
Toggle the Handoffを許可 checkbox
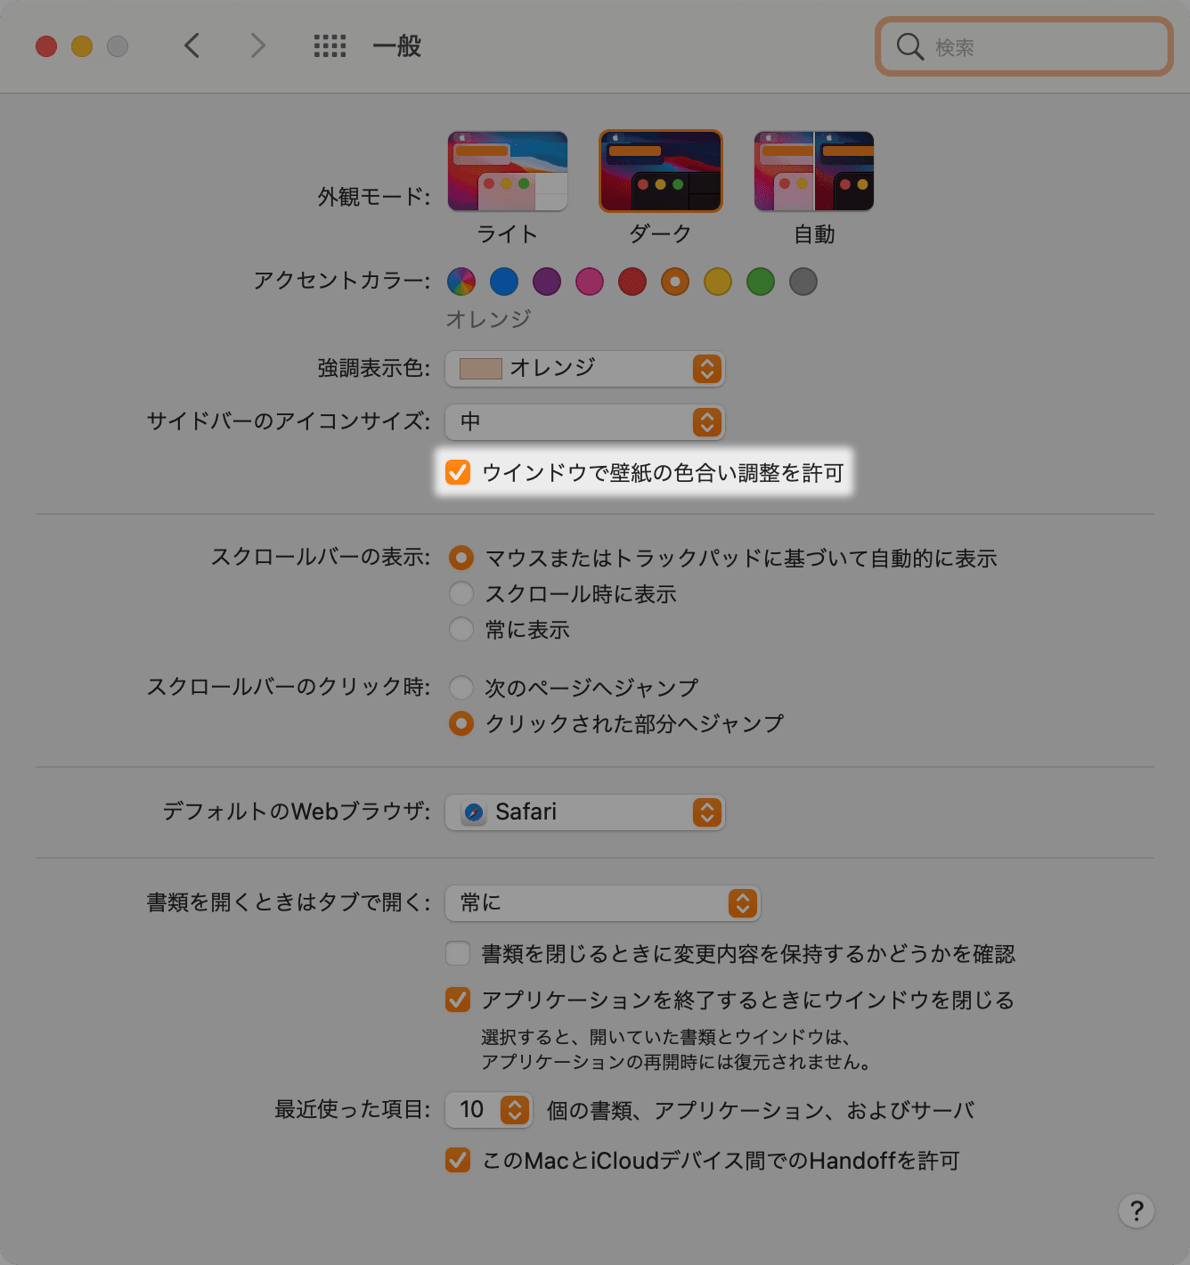point(458,1160)
